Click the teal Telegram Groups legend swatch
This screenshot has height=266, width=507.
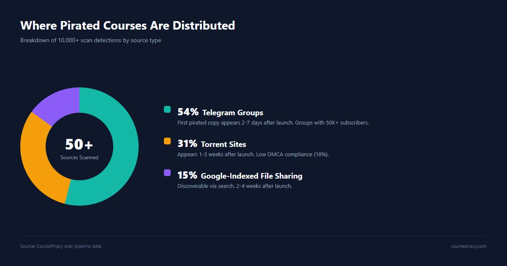click(167, 110)
